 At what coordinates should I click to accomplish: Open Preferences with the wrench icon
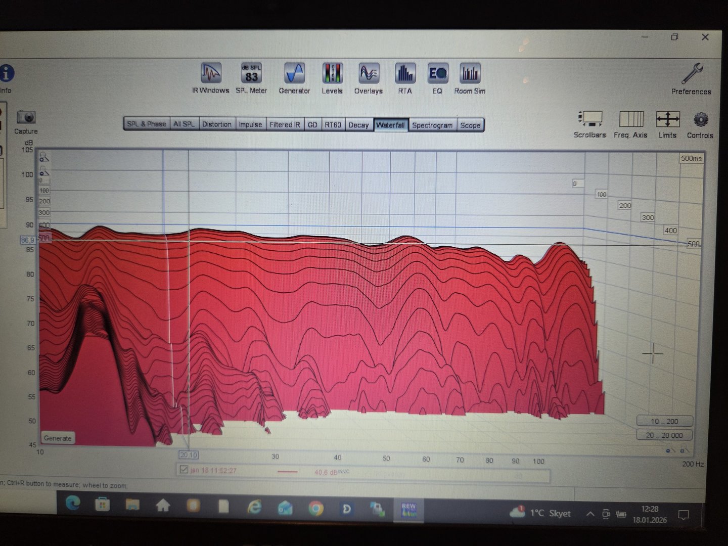[x=691, y=78]
